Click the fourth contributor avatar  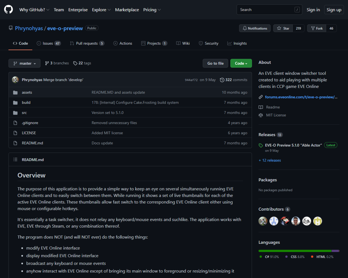(x=296, y=221)
